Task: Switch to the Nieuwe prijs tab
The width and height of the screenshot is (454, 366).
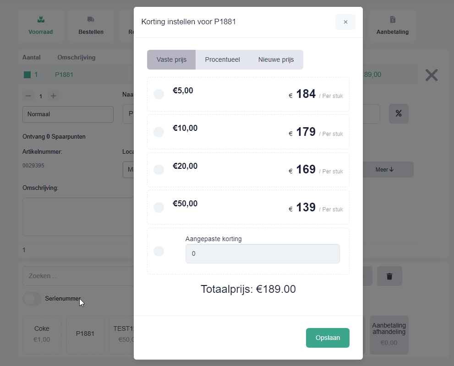Action: coord(276,59)
